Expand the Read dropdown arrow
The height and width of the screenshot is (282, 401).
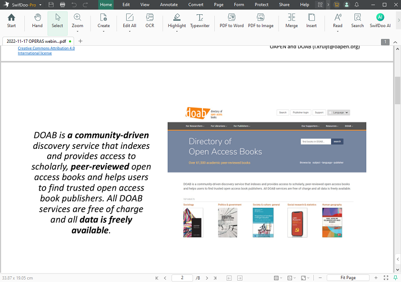pyautogui.click(x=338, y=31)
